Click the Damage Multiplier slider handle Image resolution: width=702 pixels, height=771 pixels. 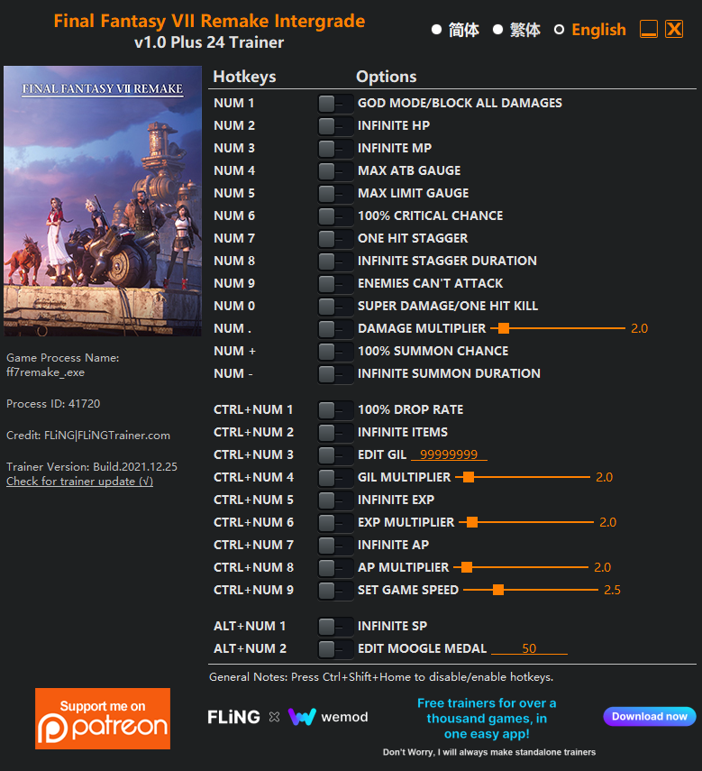503,328
